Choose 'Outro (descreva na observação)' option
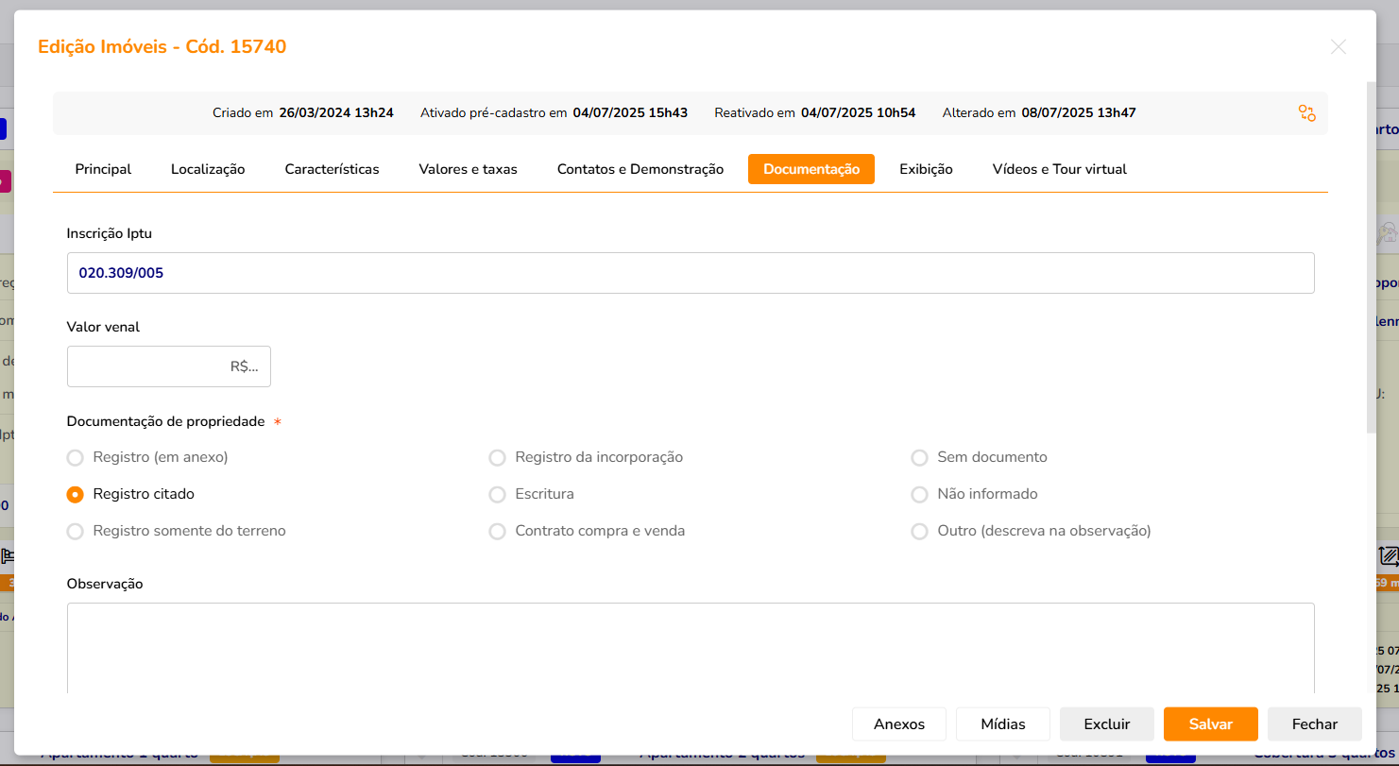 919,532
